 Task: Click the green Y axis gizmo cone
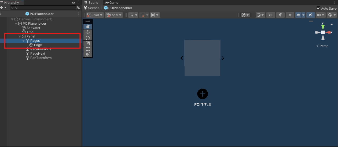coord(323,27)
